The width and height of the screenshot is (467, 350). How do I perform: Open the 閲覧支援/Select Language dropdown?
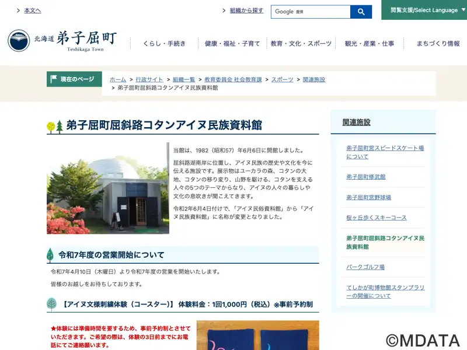pos(424,10)
